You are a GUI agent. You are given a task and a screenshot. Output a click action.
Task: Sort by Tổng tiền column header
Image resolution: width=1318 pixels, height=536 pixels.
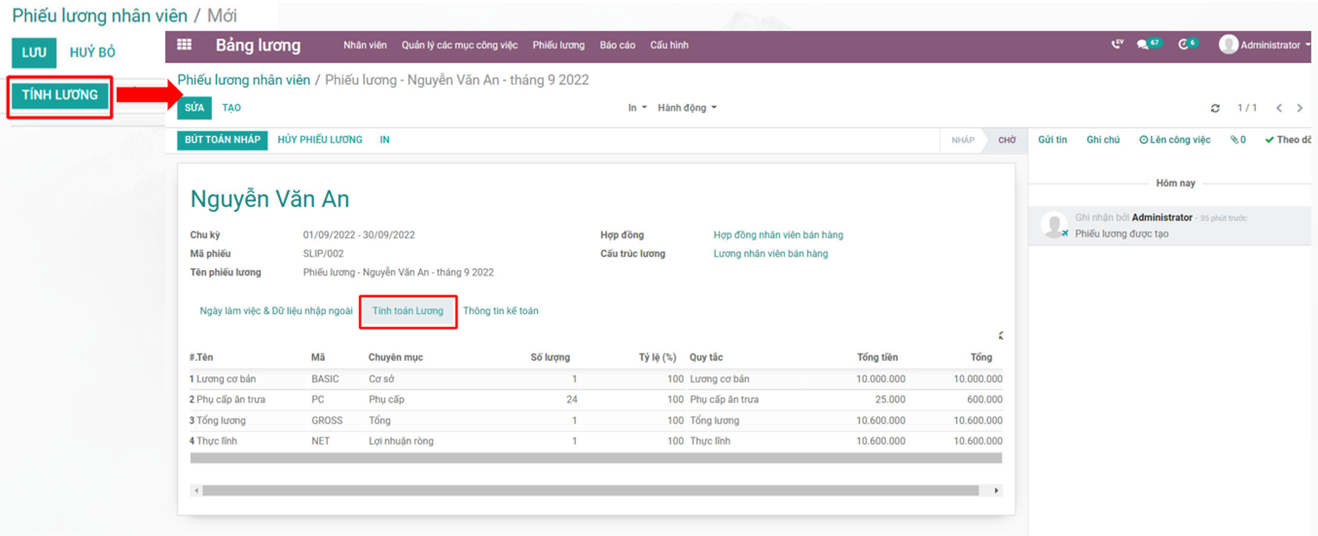tap(877, 357)
